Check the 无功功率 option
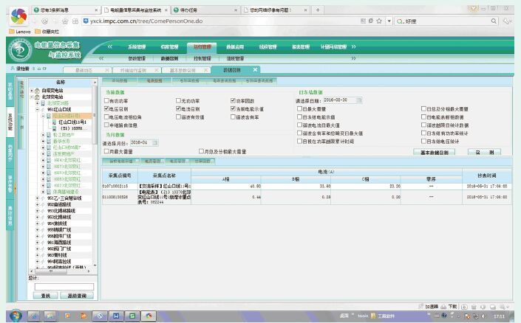The image size is (521, 323). [x=177, y=100]
